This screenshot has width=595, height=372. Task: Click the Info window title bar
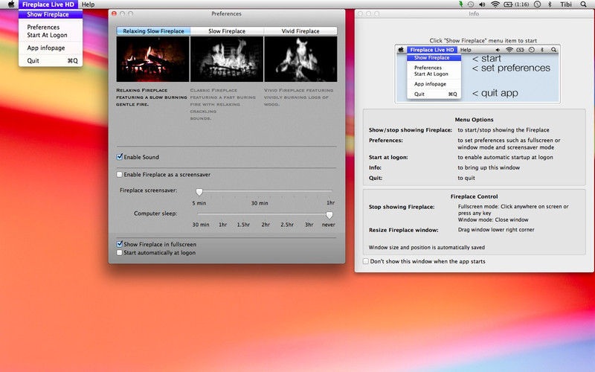pyautogui.click(x=474, y=13)
